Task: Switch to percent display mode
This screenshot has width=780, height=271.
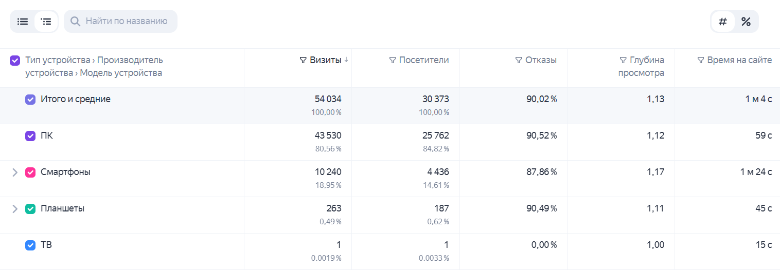Action: tap(746, 22)
